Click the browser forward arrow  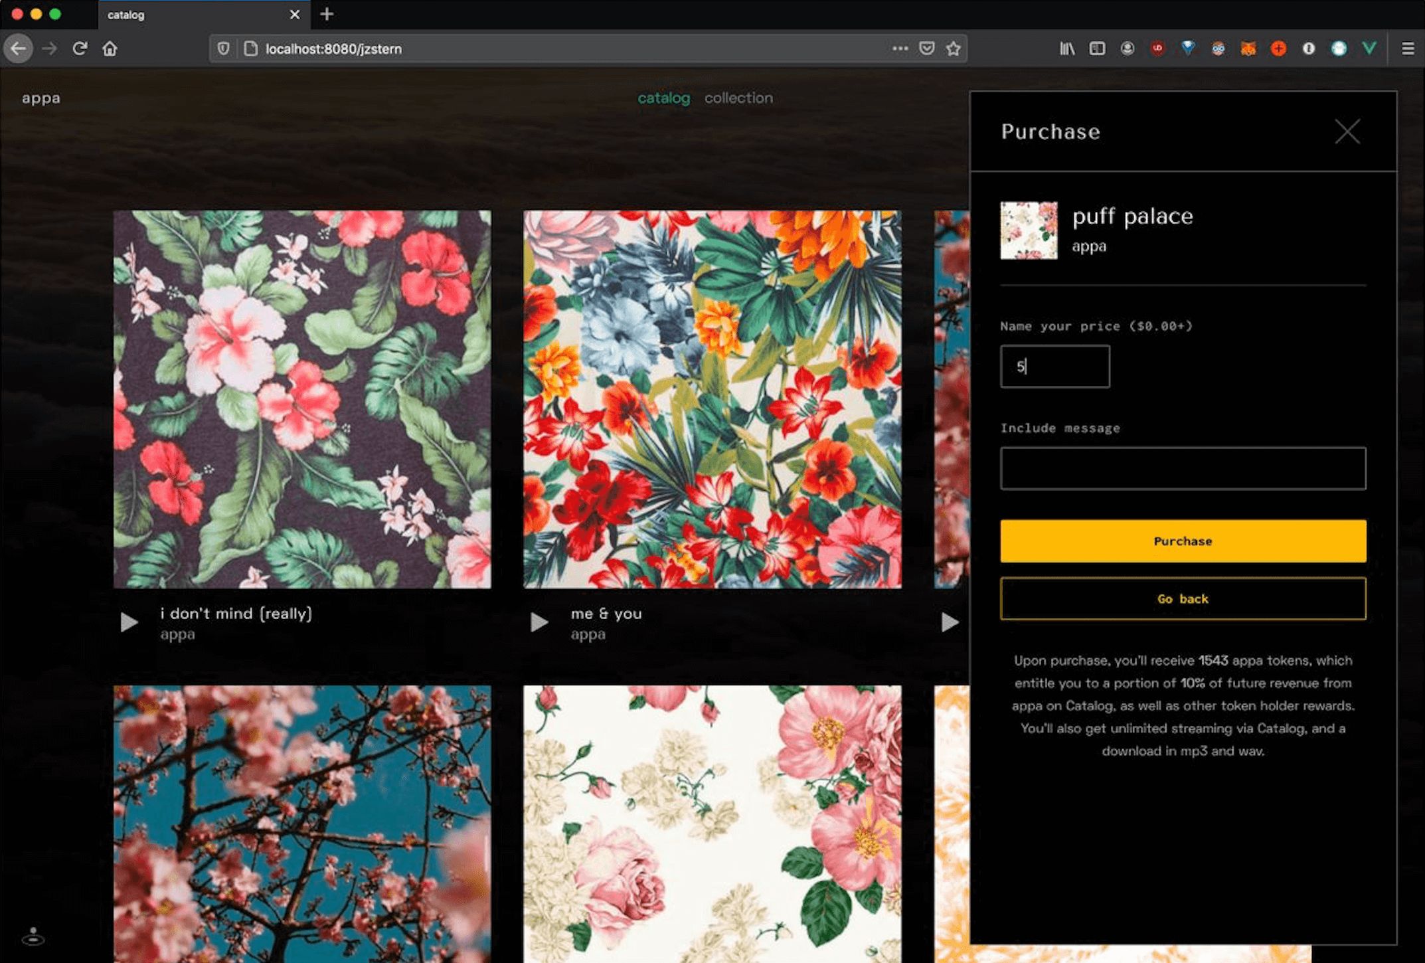50,48
